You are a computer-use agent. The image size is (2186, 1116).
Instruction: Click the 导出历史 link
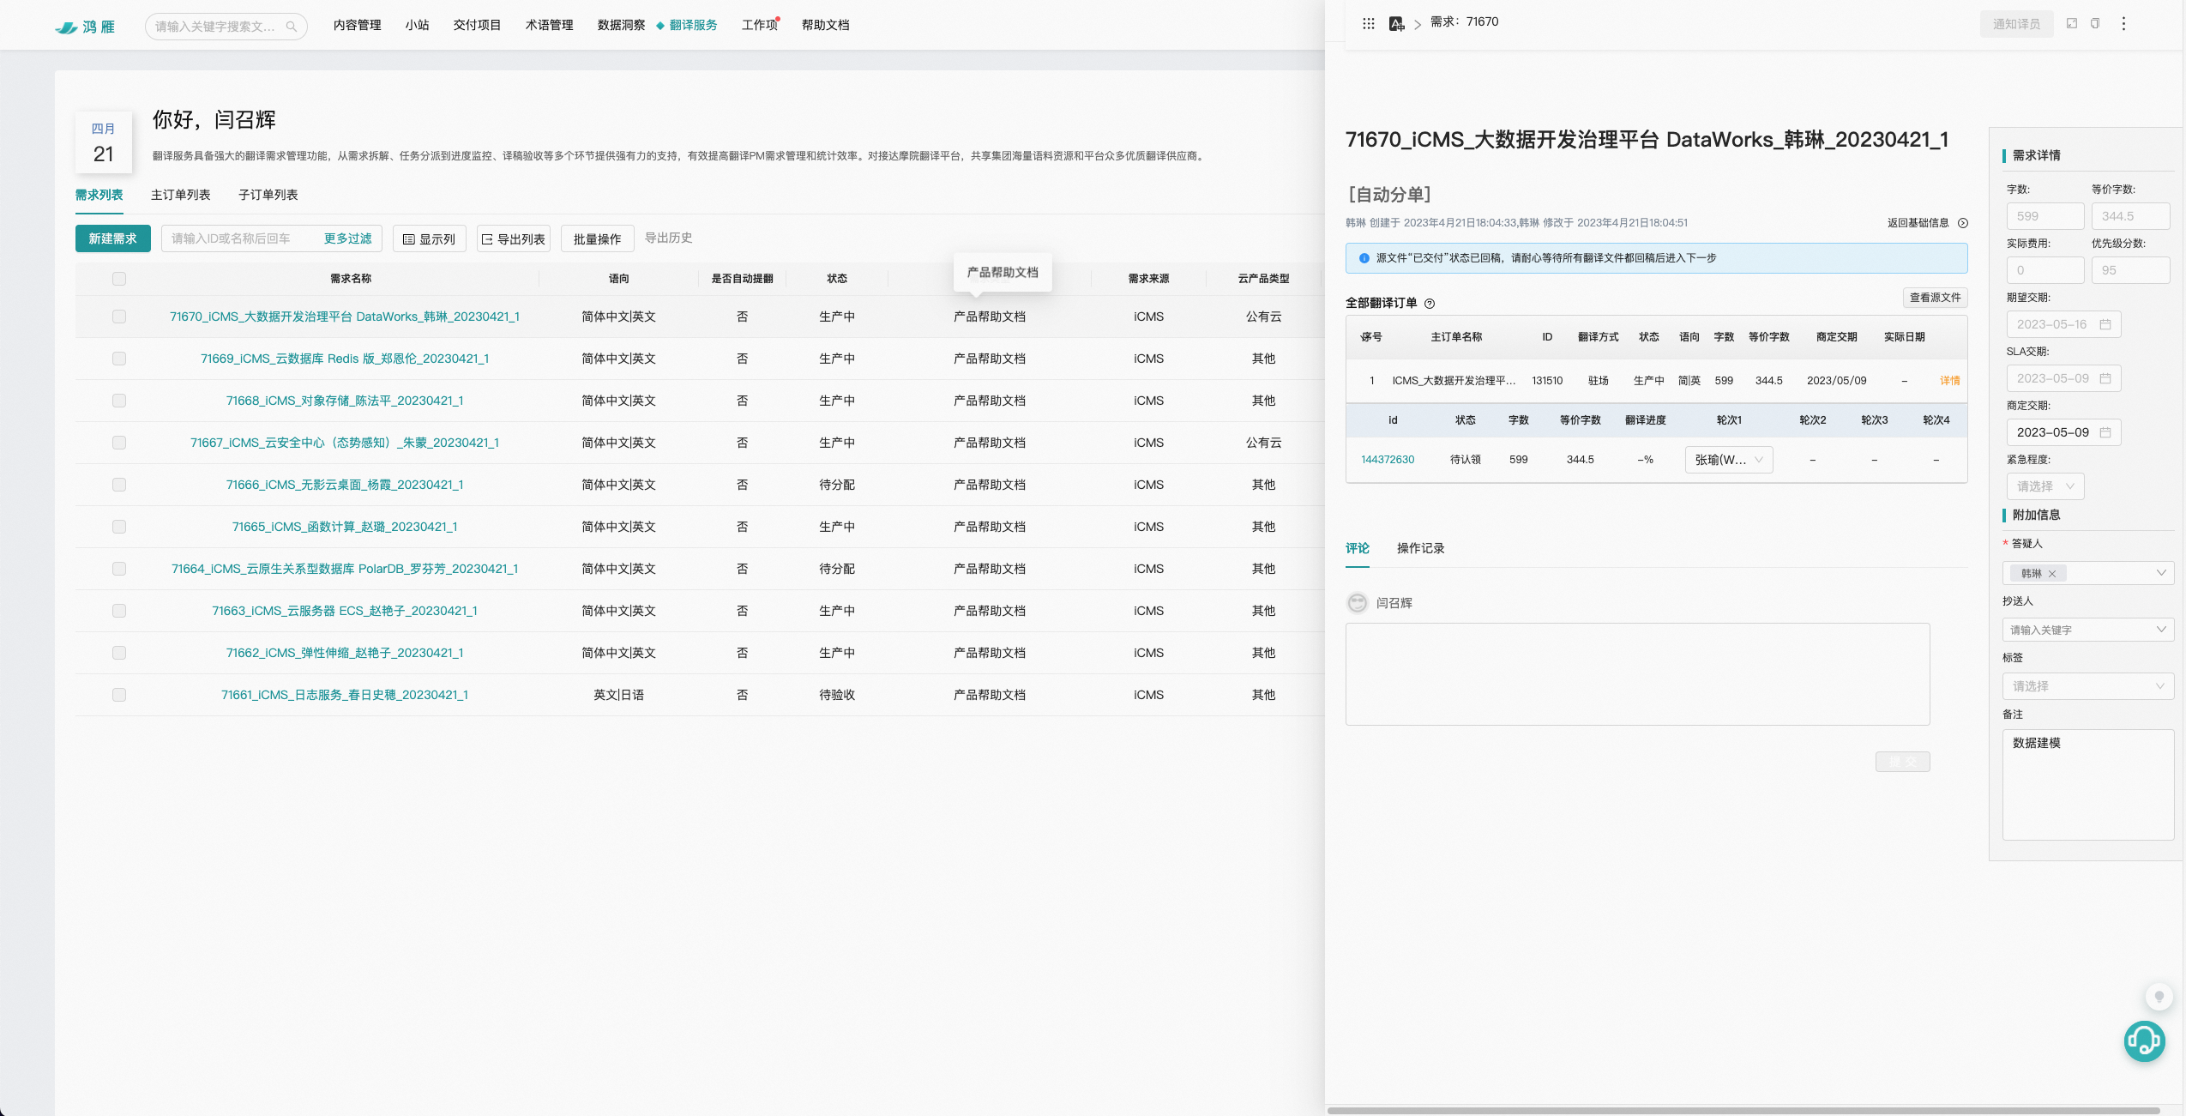pyautogui.click(x=668, y=238)
